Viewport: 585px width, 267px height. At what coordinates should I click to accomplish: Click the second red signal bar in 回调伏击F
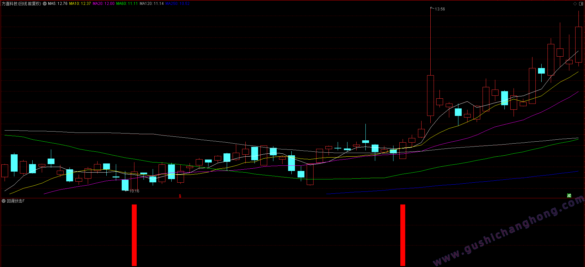(403, 235)
